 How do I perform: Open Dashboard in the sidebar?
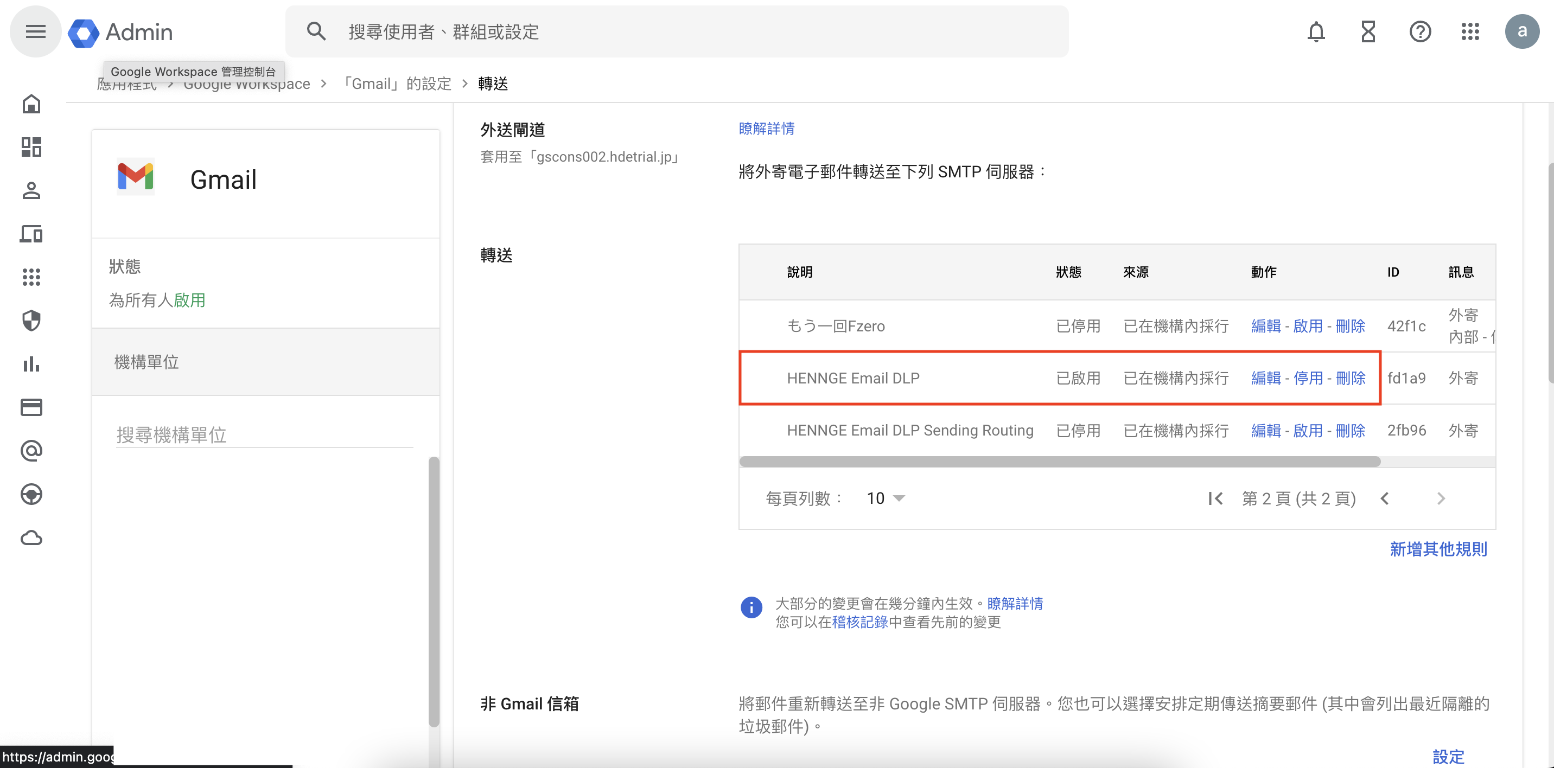pos(31,147)
